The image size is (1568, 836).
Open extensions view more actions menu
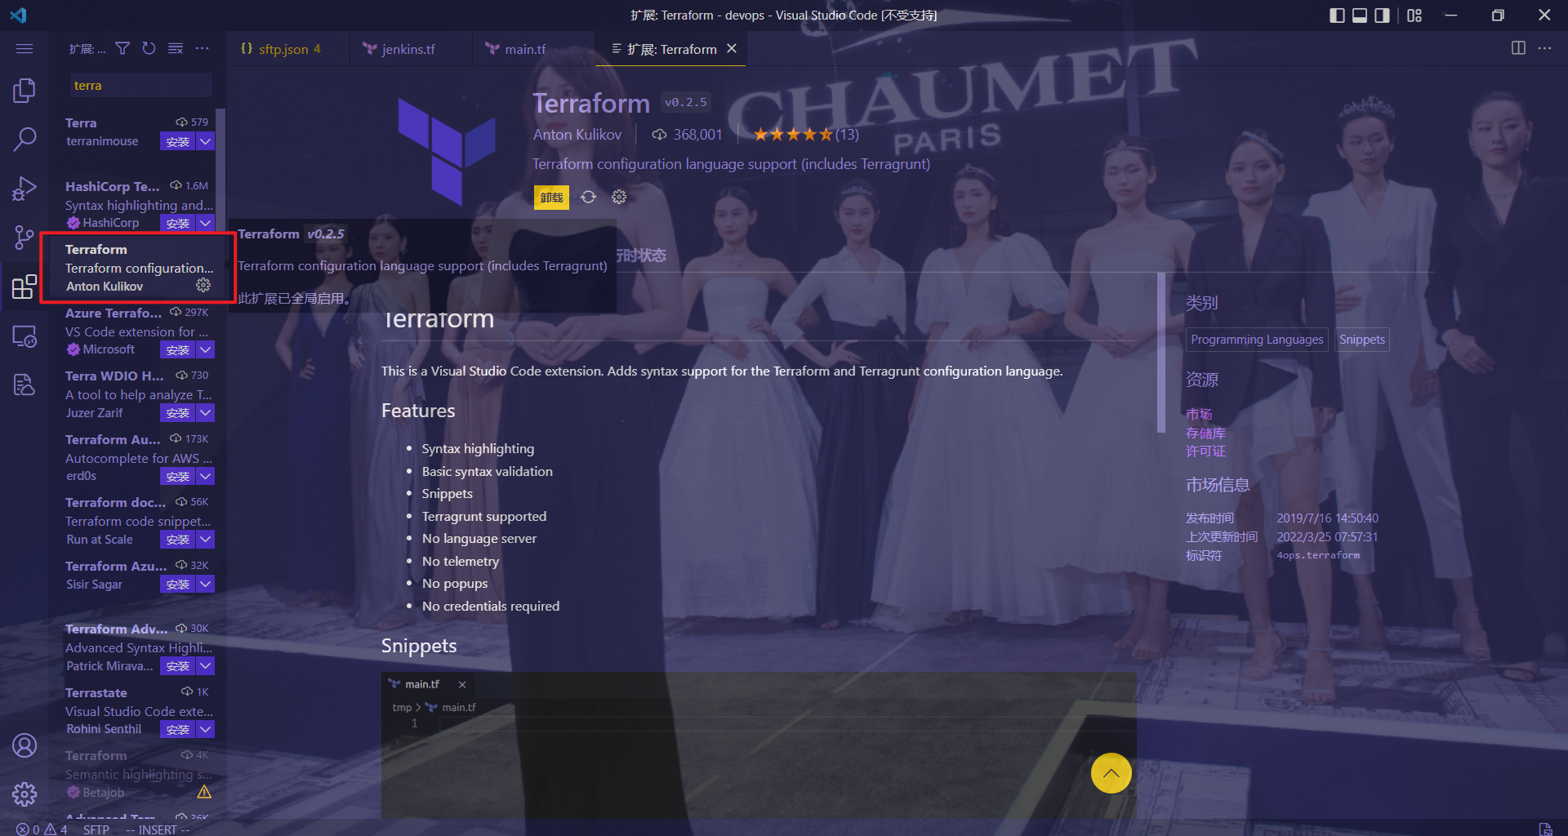pos(202,49)
